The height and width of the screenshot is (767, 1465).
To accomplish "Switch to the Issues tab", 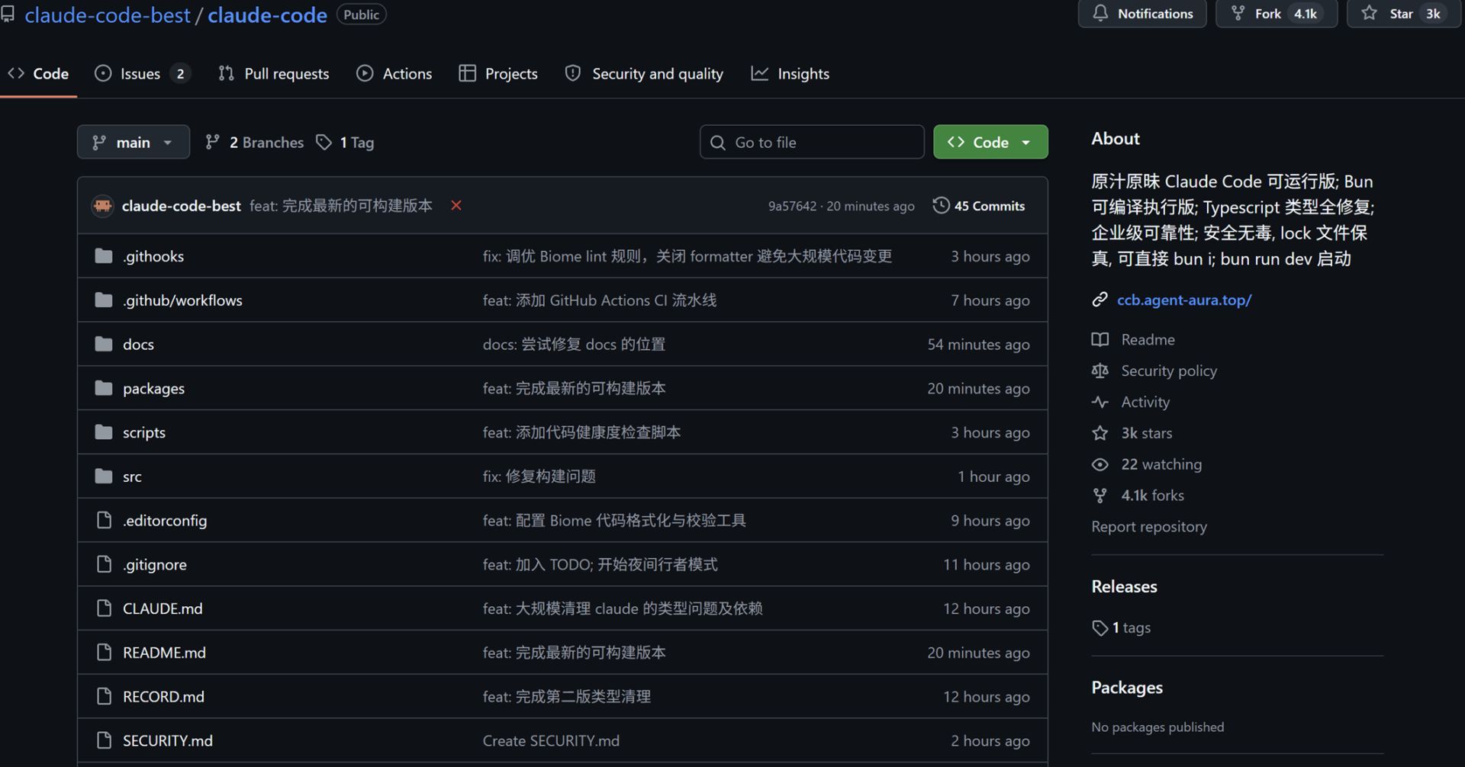I will pyautogui.click(x=140, y=74).
